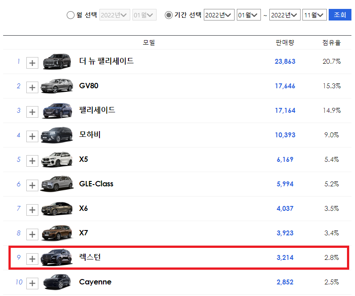Open the rank 3 팰리세이드 model name

pos(97,110)
